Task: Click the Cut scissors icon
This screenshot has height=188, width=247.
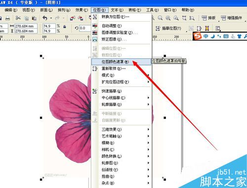Action: pos(18,18)
